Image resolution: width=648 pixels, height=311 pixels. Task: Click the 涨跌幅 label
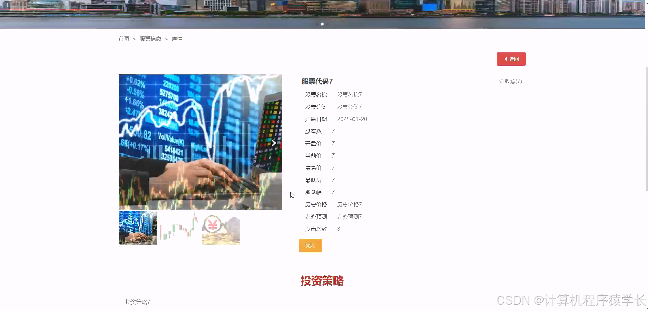tap(313, 192)
